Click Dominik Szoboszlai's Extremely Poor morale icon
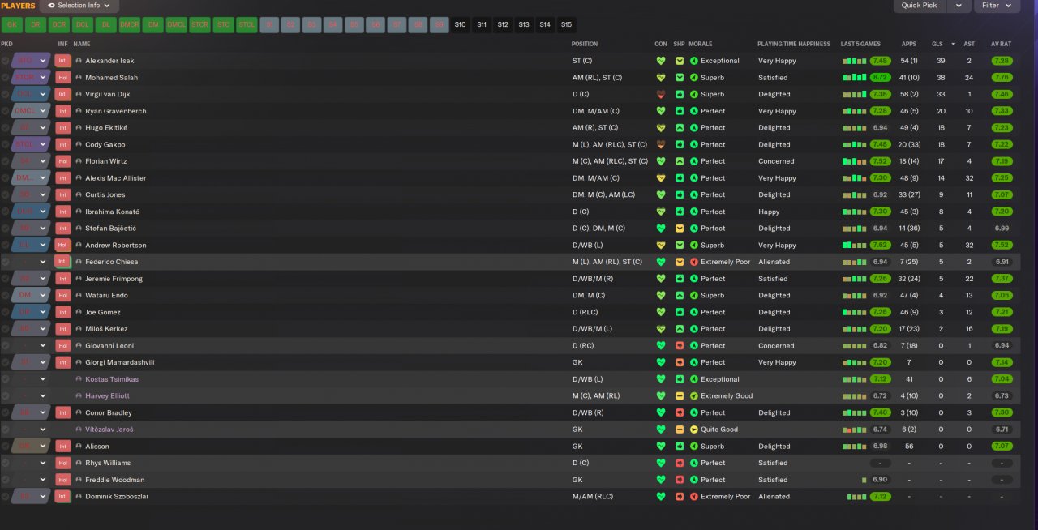The width and height of the screenshot is (1038, 530). (x=694, y=496)
